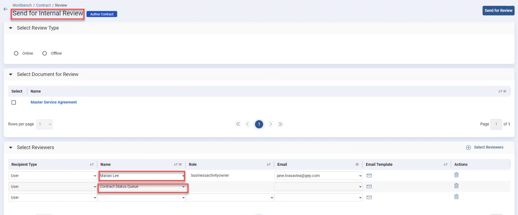Click the page number input field
Image resolution: width=518 pixels, height=215 pixels.
click(496, 124)
